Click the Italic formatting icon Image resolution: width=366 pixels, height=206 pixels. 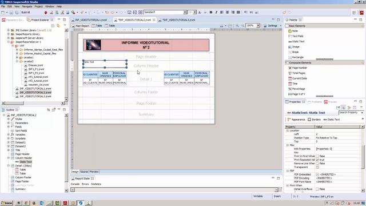click(216, 12)
